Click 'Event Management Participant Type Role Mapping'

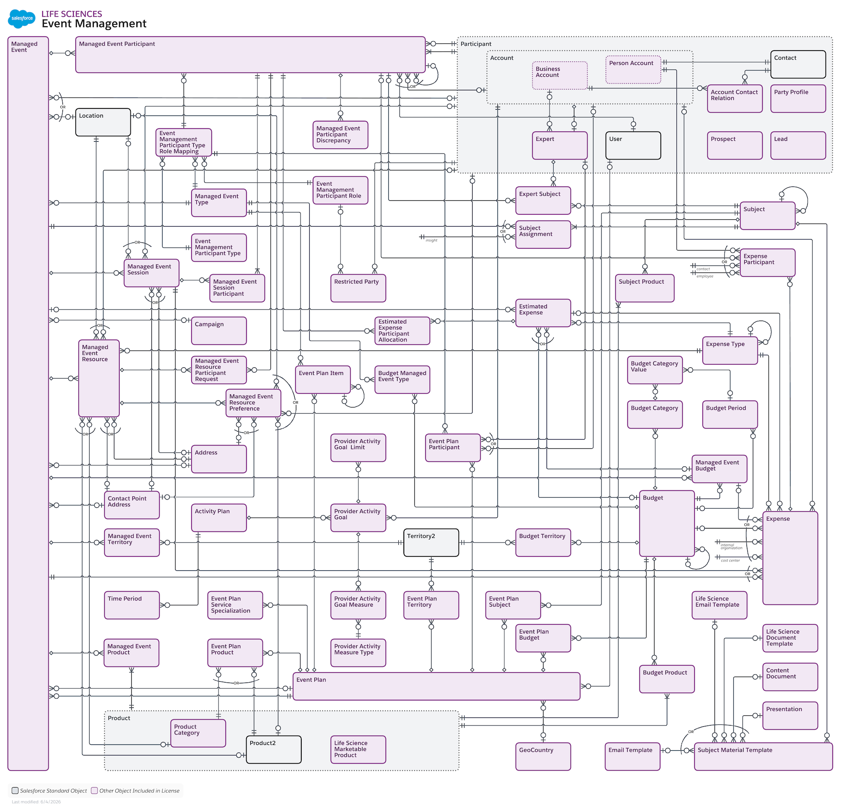point(184,143)
